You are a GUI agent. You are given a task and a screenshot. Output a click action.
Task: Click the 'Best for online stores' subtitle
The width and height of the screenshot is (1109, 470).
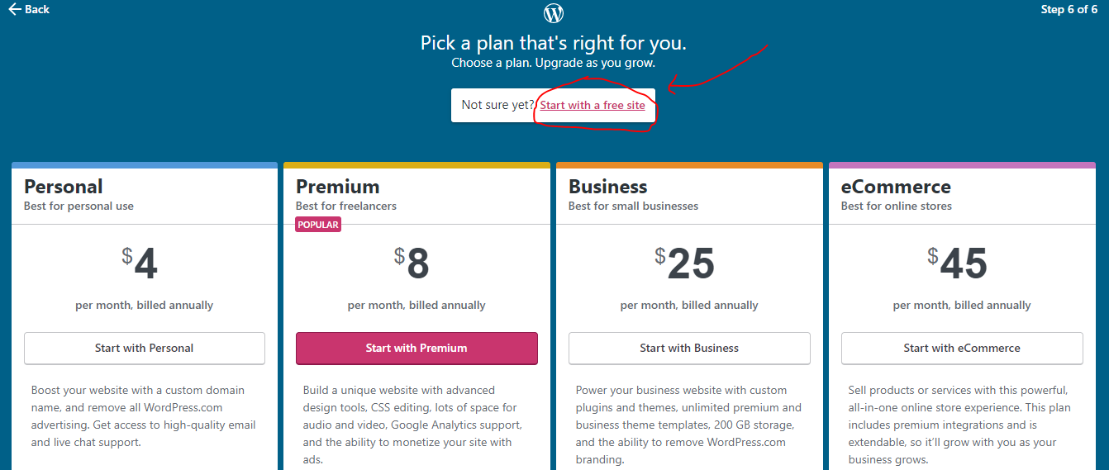pos(897,206)
